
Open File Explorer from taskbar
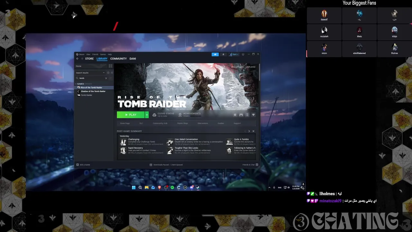coord(146,188)
